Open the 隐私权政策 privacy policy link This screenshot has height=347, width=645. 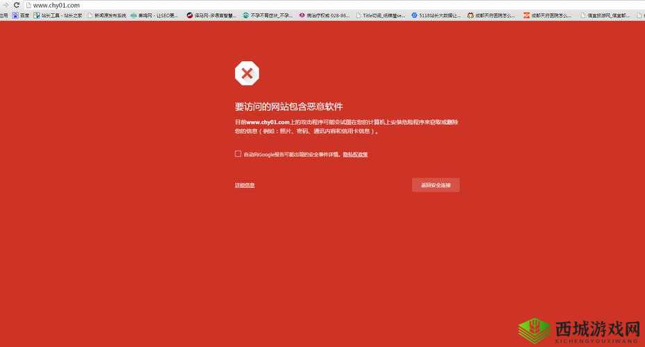click(355, 154)
